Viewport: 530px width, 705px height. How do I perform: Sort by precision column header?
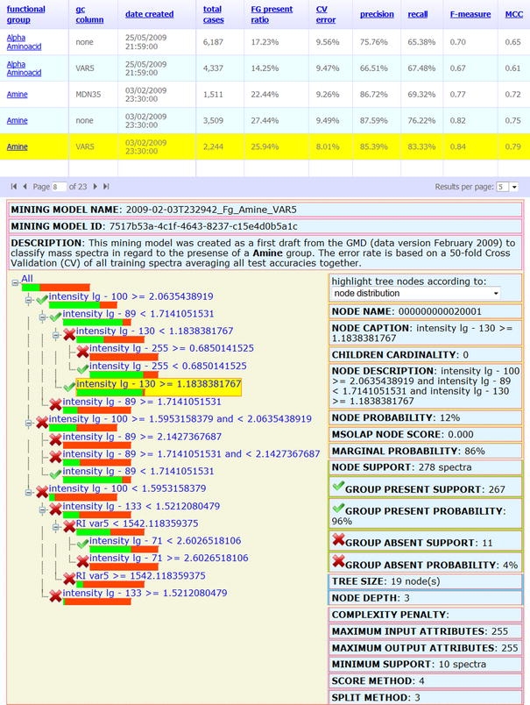[377, 14]
